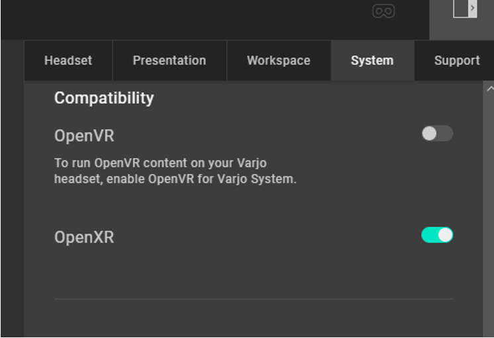Click the scrollbar up arrow

(490, 89)
